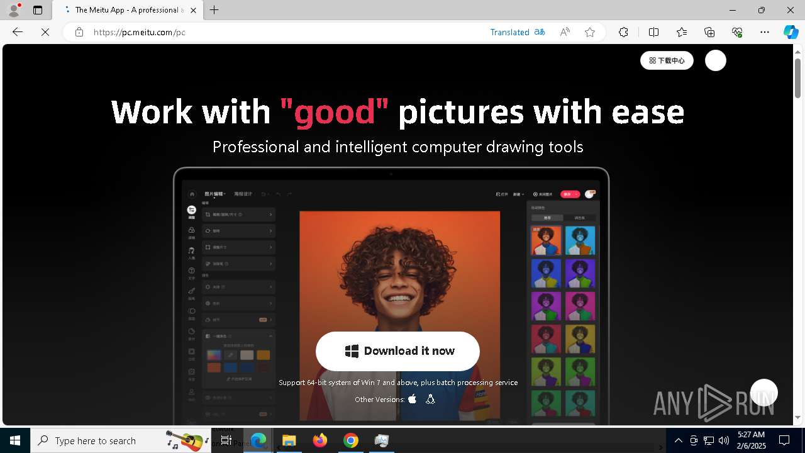
Task: Open the notification center
Action: (x=784, y=440)
